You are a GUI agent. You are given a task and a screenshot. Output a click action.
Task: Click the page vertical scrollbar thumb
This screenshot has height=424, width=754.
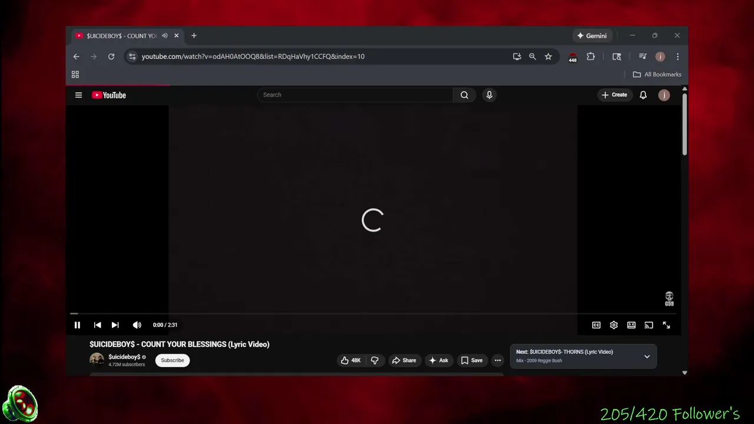coord(684,124)
